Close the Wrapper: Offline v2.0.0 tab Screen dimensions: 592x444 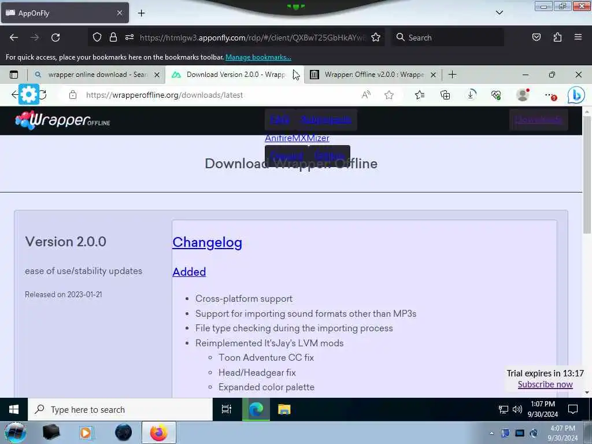click(x=434, y=75)
